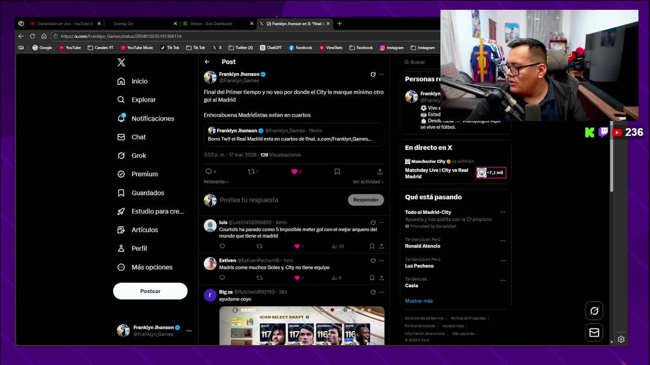
Task: Open the Relevante sort dropdown
Action: click(216, 181)
